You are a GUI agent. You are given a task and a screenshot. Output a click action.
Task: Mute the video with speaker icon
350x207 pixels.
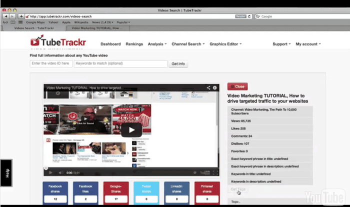click(60, 172)
